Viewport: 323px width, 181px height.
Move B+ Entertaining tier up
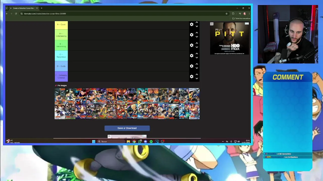pos(197,33)
